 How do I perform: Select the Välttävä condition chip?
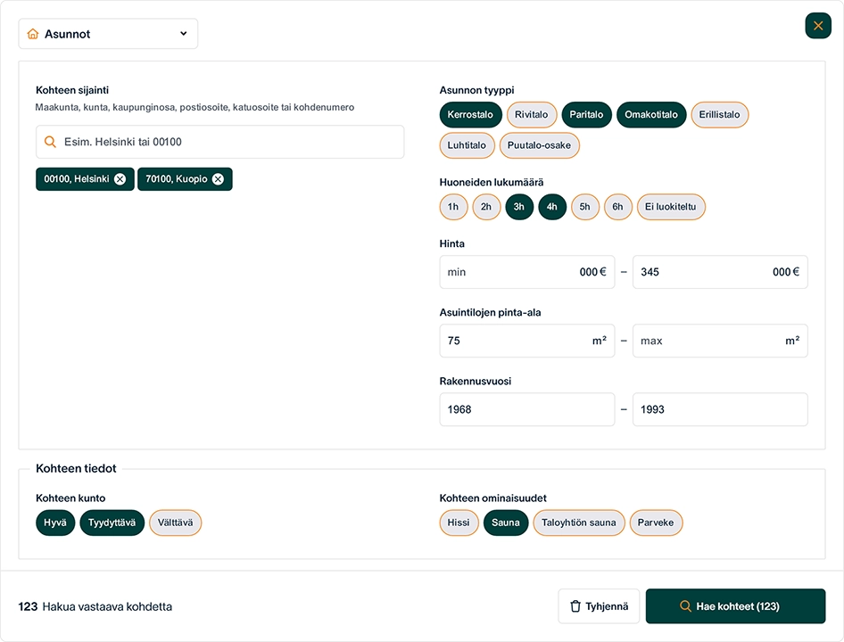(175, 523)
